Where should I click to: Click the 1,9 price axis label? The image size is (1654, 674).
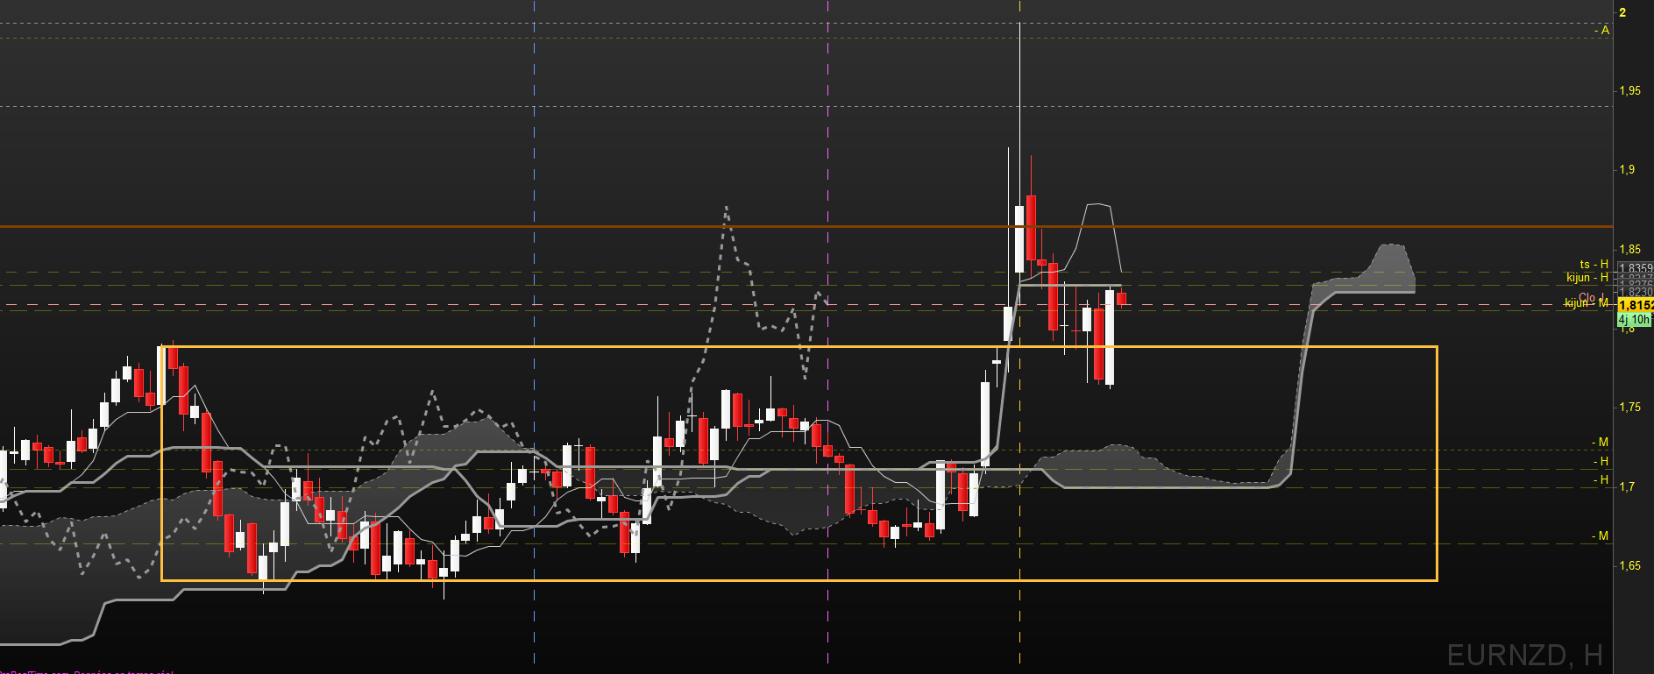click(1627, 170)
